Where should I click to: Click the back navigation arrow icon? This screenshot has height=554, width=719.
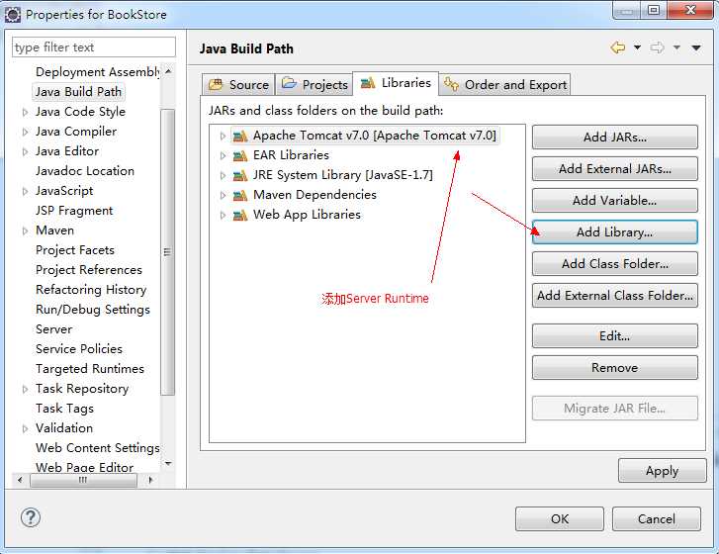point(618,47)
